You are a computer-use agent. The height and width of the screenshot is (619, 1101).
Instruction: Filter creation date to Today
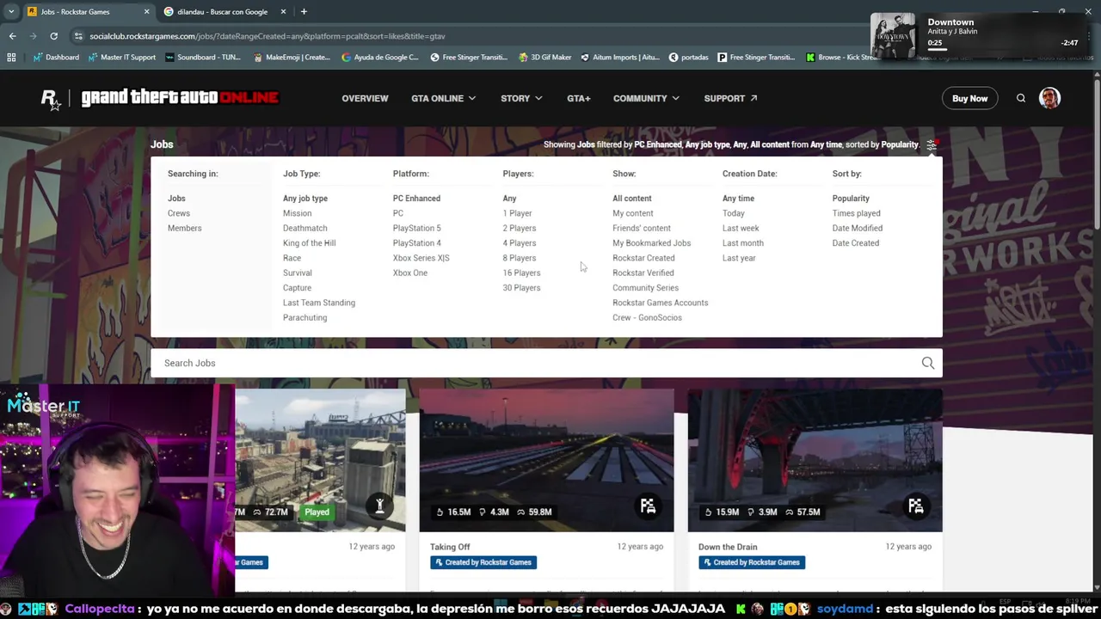(x=733, y=213)
